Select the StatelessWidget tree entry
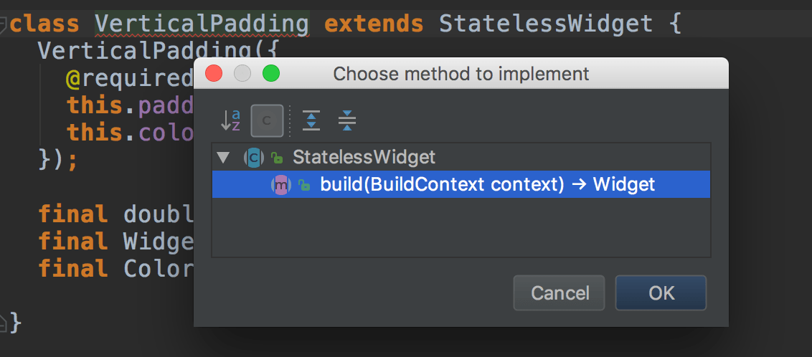The height and width of the screenshot is (357, 812). click(364, 157)
